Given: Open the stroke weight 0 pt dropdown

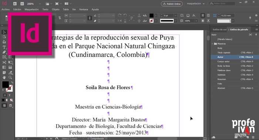Looking at the screenshot, I should coord(175,16).
